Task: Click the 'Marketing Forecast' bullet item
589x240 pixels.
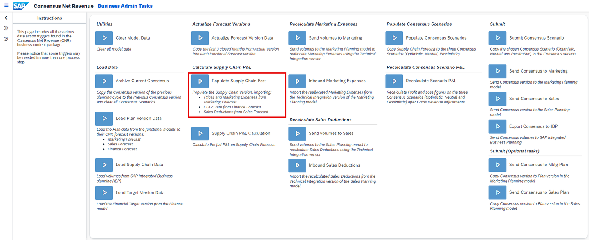Action: coord(124,139)
